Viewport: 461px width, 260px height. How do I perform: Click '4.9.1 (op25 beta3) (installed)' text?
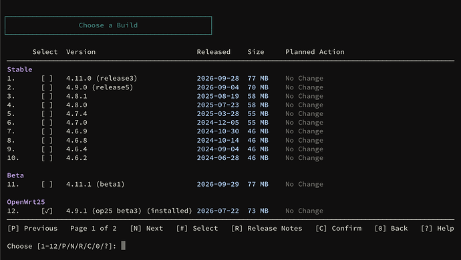(129, 211)
